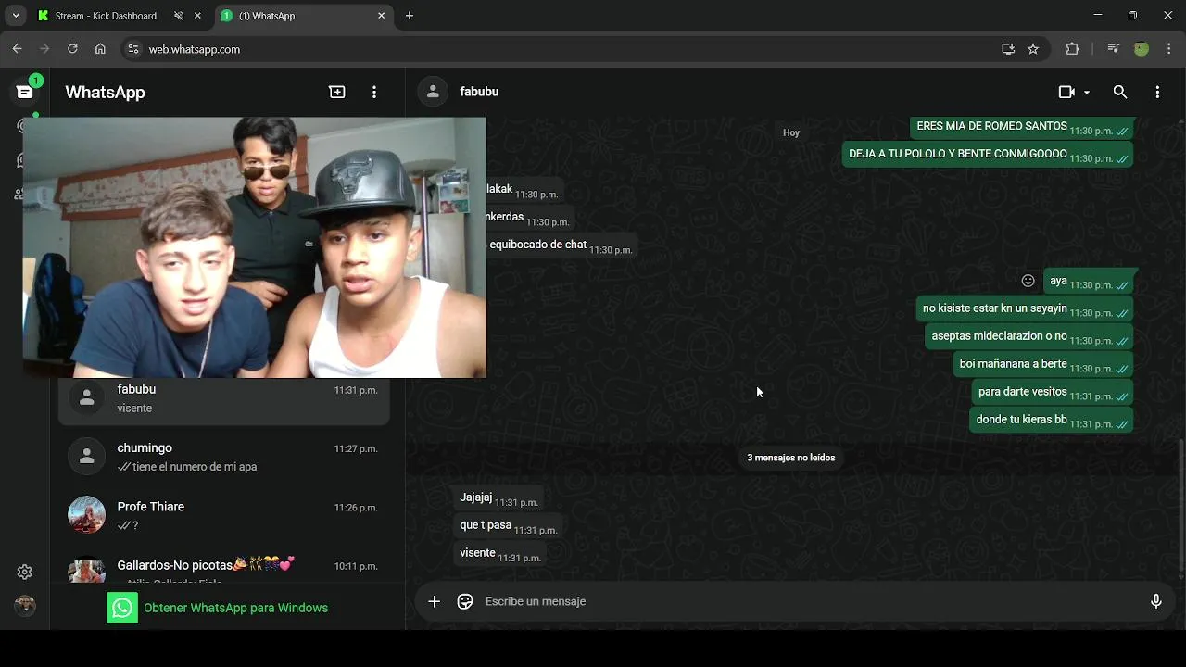
Task: View site information icon
Action: (x=133, y=49)
